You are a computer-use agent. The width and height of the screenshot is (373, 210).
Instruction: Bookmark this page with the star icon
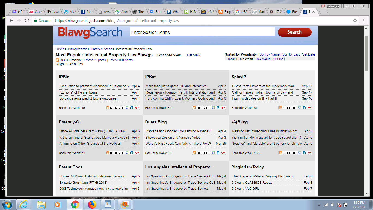(x=355, y=21)
